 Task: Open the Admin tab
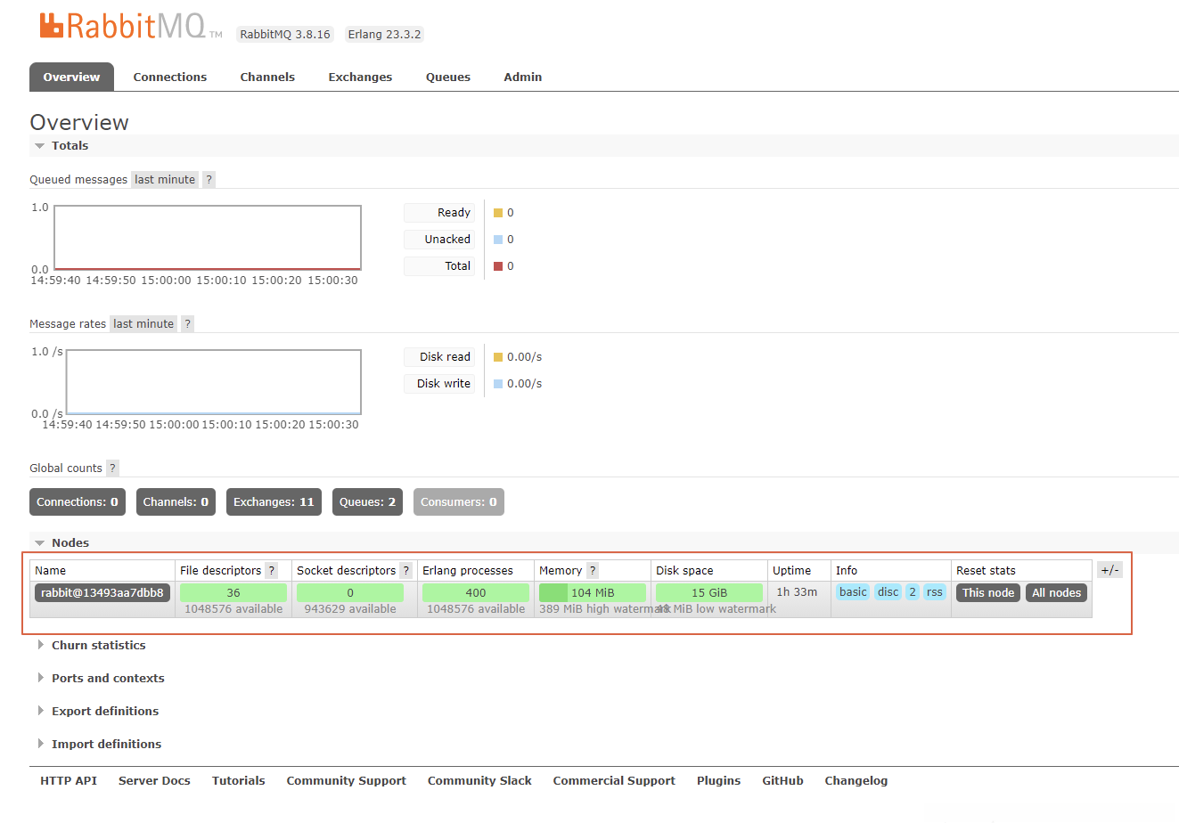(523, 77)
